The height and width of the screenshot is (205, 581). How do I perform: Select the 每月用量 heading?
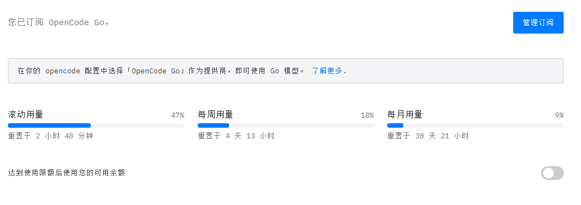pyautogui.click(x=405, y=115)
